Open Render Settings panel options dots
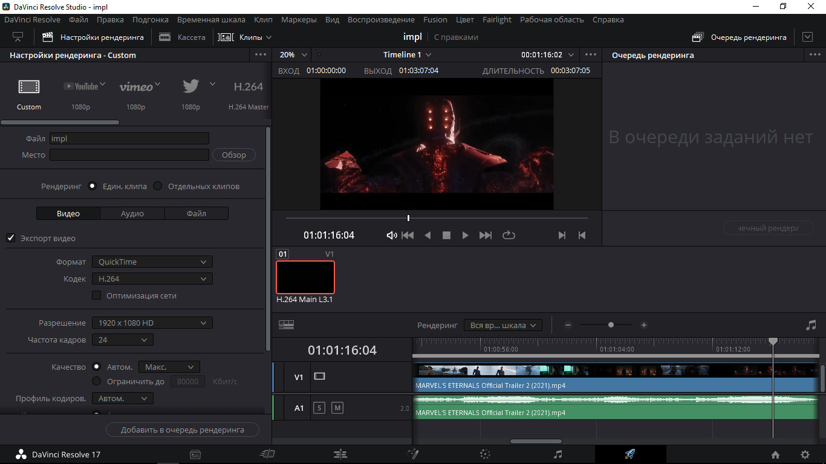Viewport: 826px width, 464px height. [261, 54]
